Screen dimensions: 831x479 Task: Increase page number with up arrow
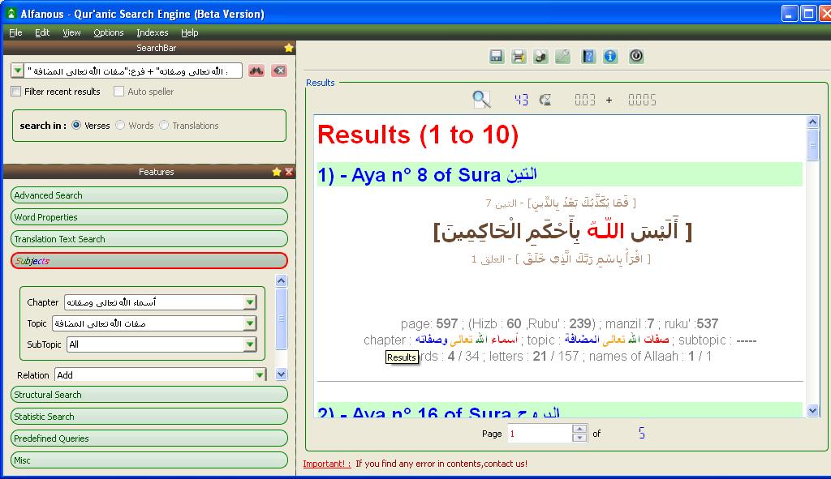tap(579, 429)
